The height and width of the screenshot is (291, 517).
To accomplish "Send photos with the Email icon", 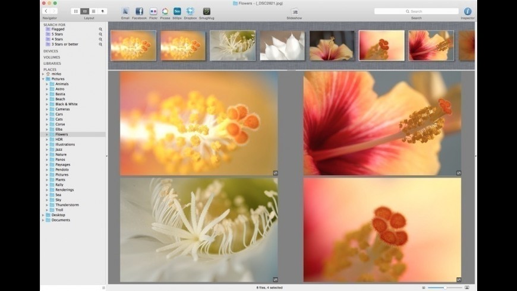I will tap(125, 11).
